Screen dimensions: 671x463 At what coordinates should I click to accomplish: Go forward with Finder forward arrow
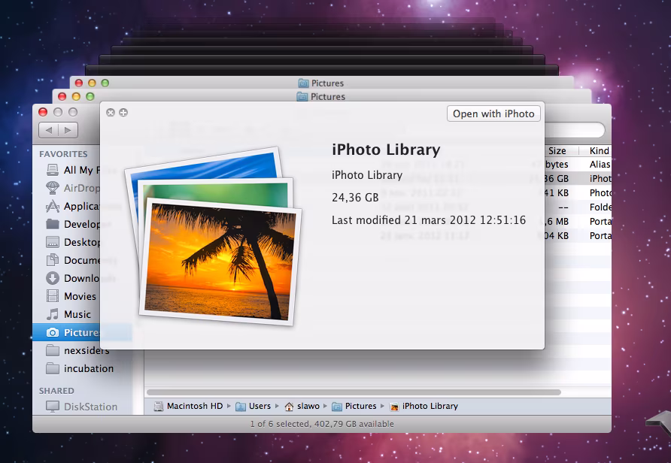click(x=68, y=130)
